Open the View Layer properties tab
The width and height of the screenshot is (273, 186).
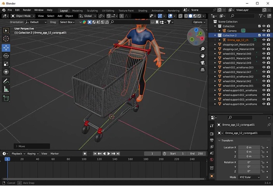[x=212, y=147]
